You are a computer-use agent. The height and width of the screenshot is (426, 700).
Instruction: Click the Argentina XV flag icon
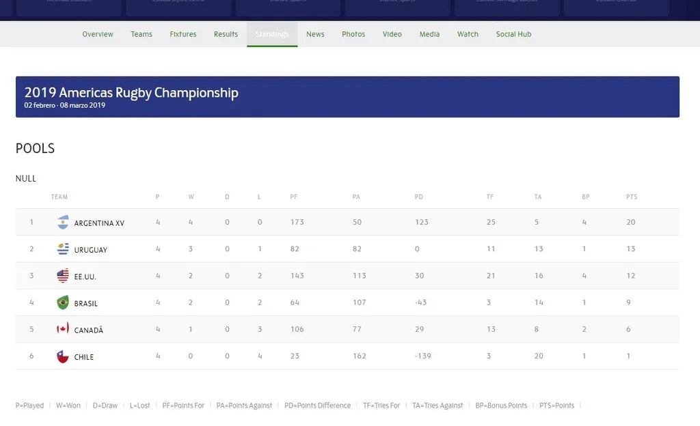pos(63,223)
